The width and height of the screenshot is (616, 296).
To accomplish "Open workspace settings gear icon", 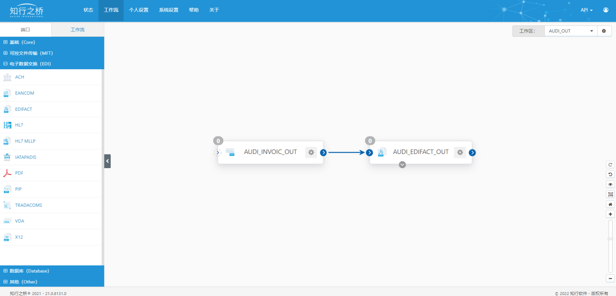I will 604,31.
